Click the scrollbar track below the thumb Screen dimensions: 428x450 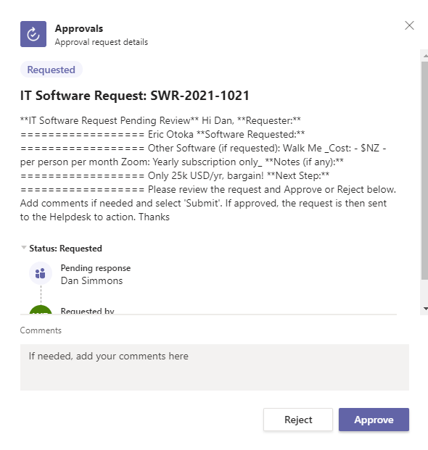tap(424, 292)
